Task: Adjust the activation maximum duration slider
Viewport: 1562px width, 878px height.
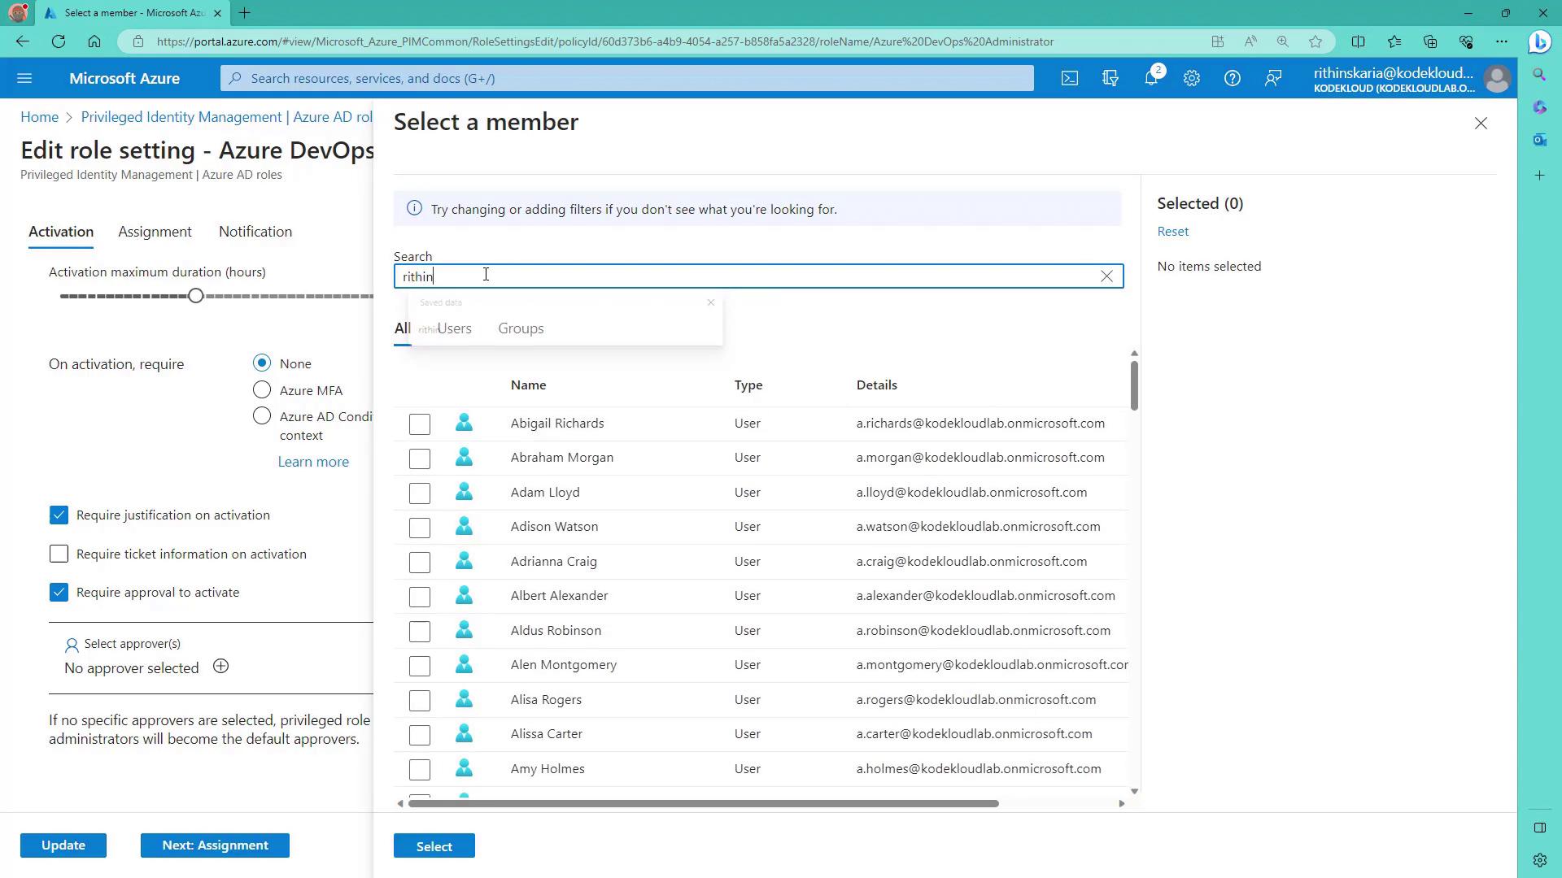Action: pyautogui.click(x=195, y=296)
